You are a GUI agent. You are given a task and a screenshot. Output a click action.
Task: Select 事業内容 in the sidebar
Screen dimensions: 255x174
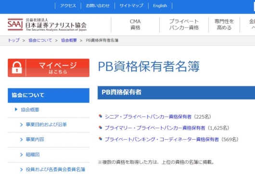click(35, 139)
